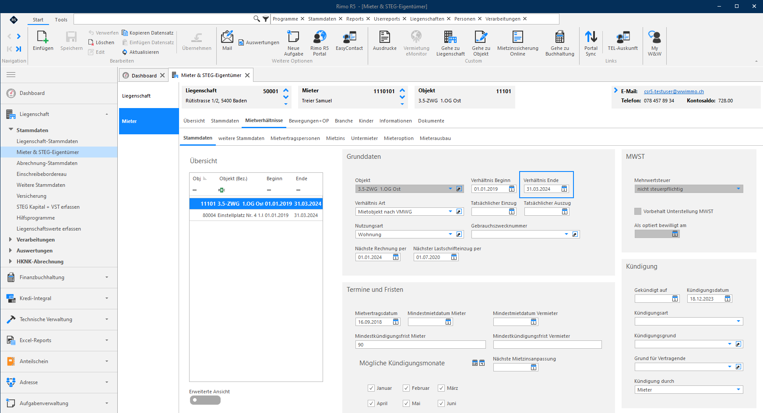Click the Aktualisieren button
Viewport: 763px width, 413px height.
[x=140, y=52]
